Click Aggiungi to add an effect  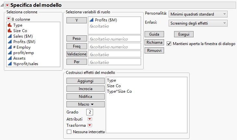pyautogui.click(x=85, y=81)
